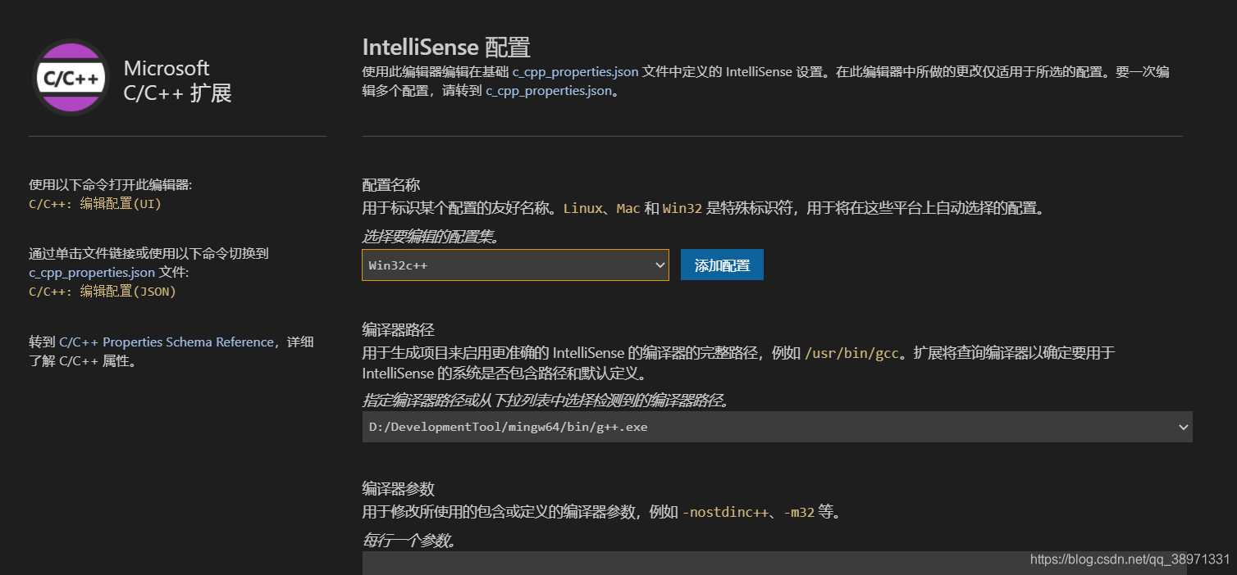This screenshot has height=575, width=1237.
Task: Click the 添加配置 button
Action: tap(722, 265)
